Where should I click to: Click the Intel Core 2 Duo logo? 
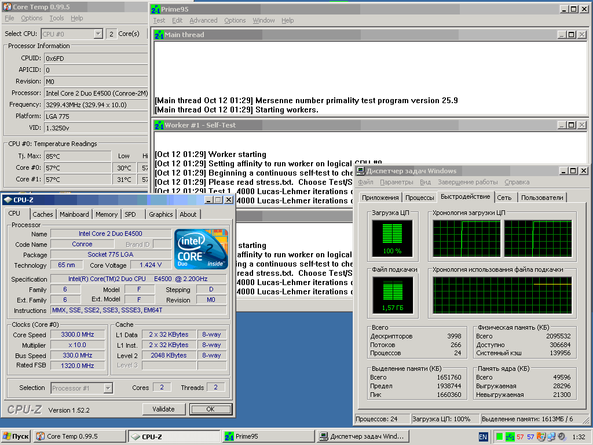(x=201, y=249)
